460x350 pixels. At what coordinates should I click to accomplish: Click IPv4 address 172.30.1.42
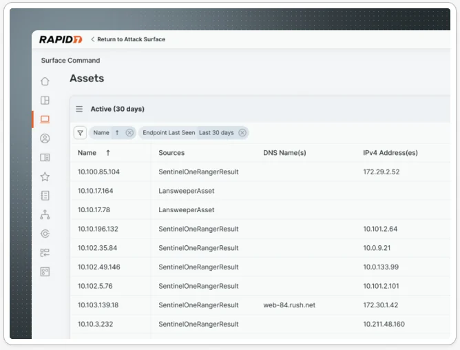381,305
